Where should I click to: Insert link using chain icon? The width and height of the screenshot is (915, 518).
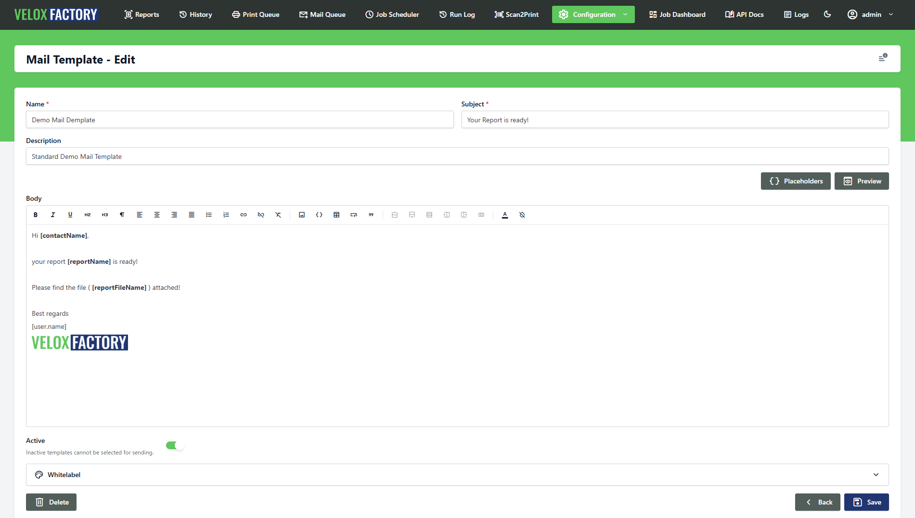(244, 215)
